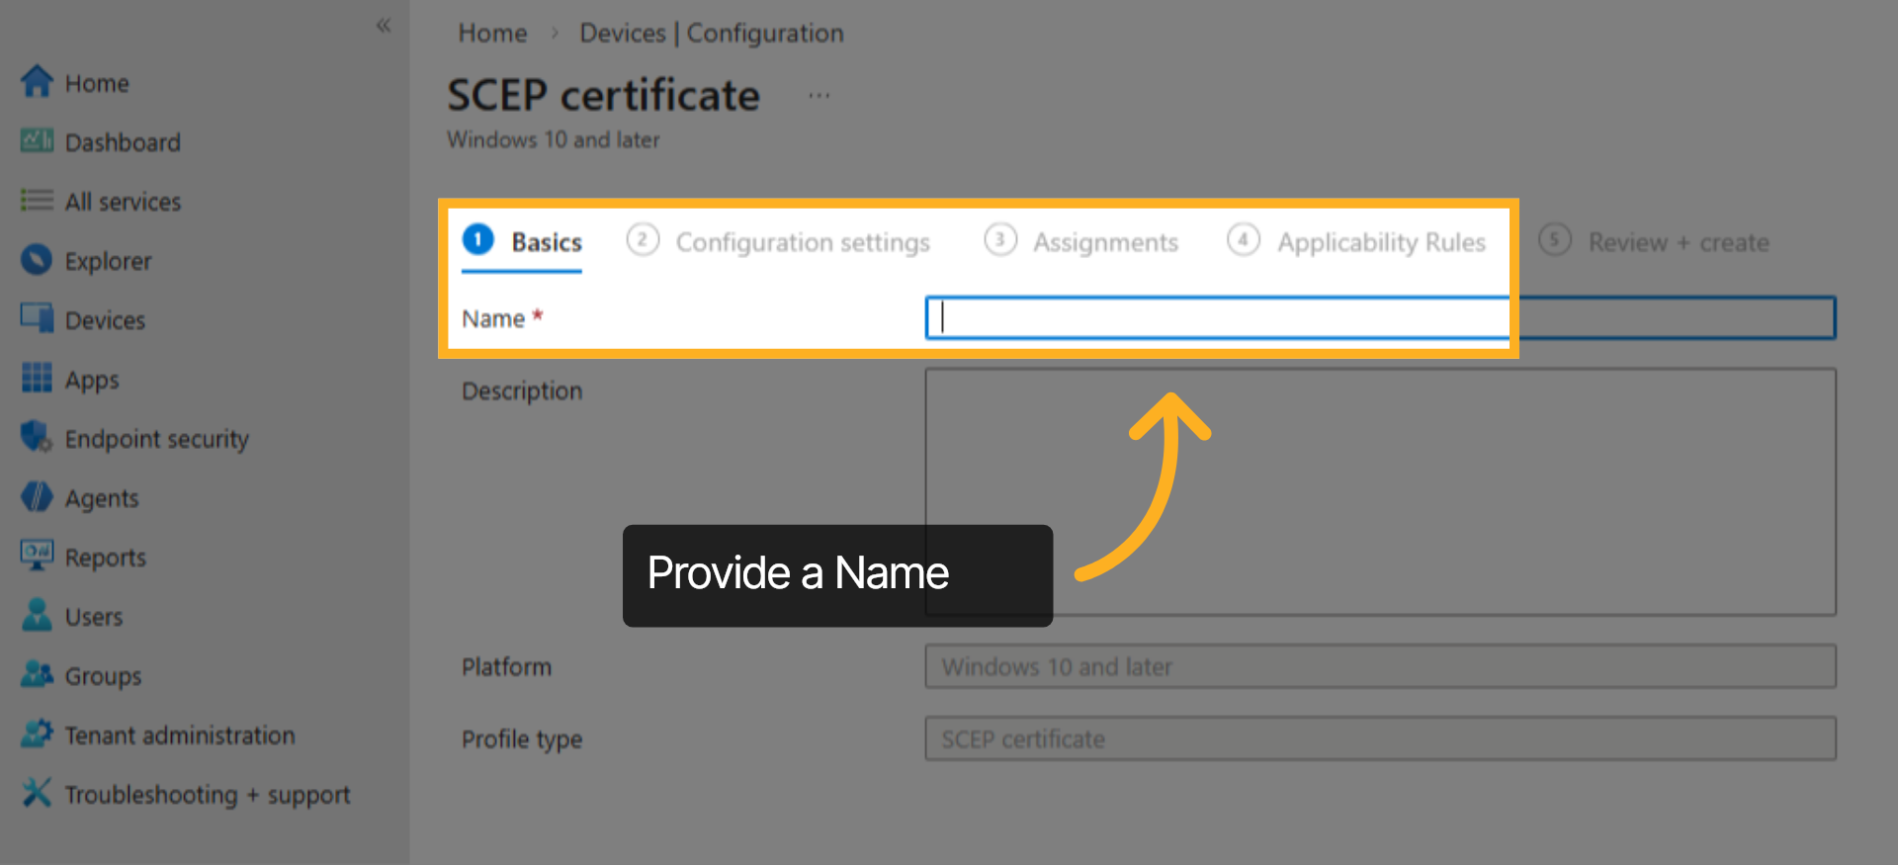Collapse the sidebar with double chevron
1898x865 pixels.
click(384, 26)
